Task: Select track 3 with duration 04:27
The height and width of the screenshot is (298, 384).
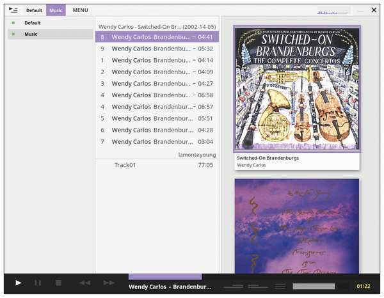Action: tap(157, 83)
